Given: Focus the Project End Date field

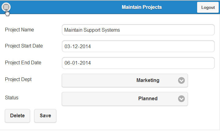Looking at the screenshot, I should (x=138, y=63).
